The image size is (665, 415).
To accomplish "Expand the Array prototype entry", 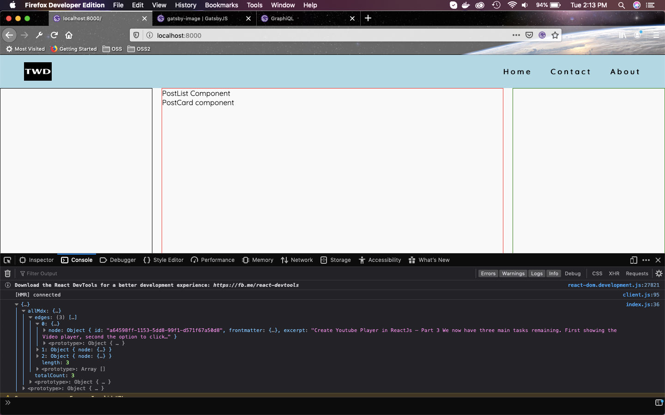I will tap(37, 369).
